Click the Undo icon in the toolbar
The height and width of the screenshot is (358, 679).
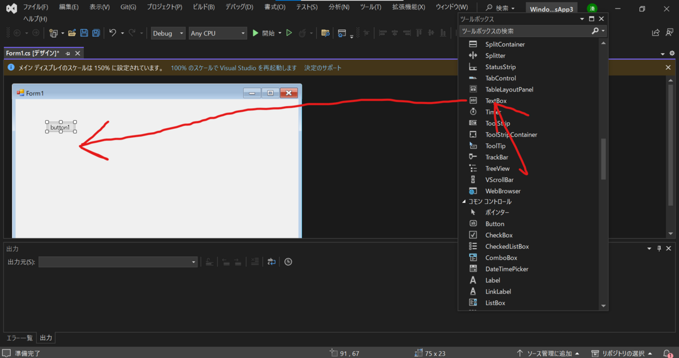113,33
